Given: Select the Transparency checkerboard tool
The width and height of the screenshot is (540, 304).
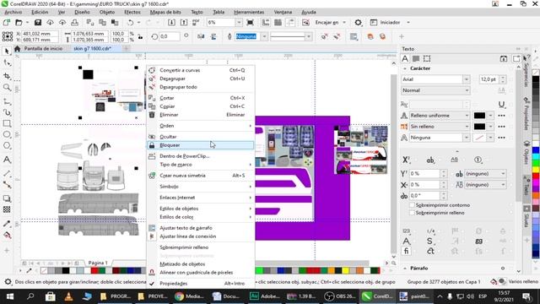Looking at the screenshot, I should point(7,209).
